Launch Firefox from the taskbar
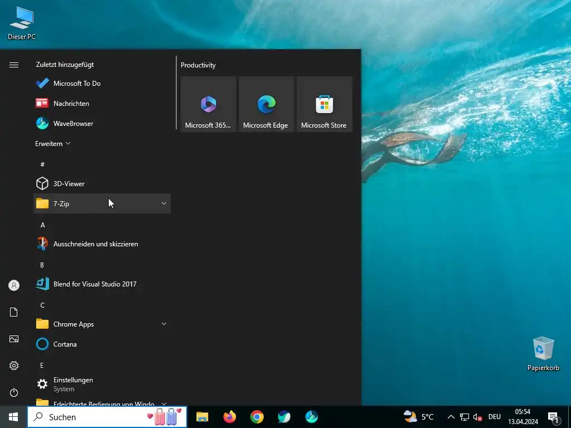Screen dimensions: 571x428 click(x=229, y=417)
